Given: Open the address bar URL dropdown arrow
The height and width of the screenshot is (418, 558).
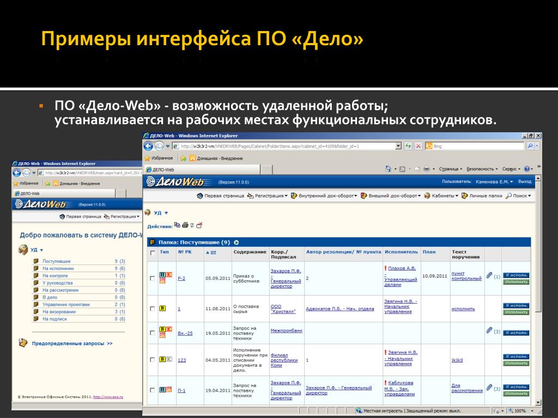Looking at the screenshot, I should tap(398, 146).
